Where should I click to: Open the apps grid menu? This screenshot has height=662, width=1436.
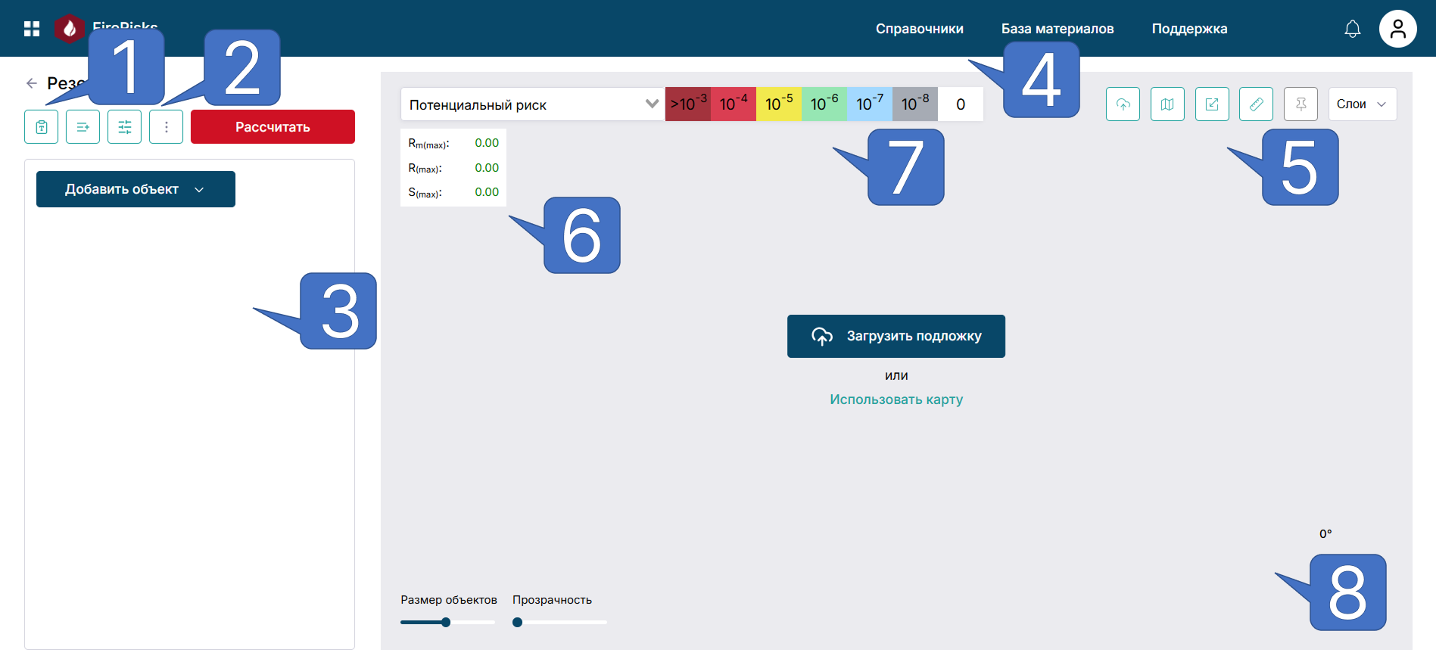point(32,29)
